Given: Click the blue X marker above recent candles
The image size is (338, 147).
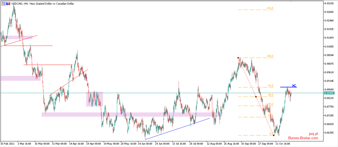Looking at the screenshot, I should point(294,85).
